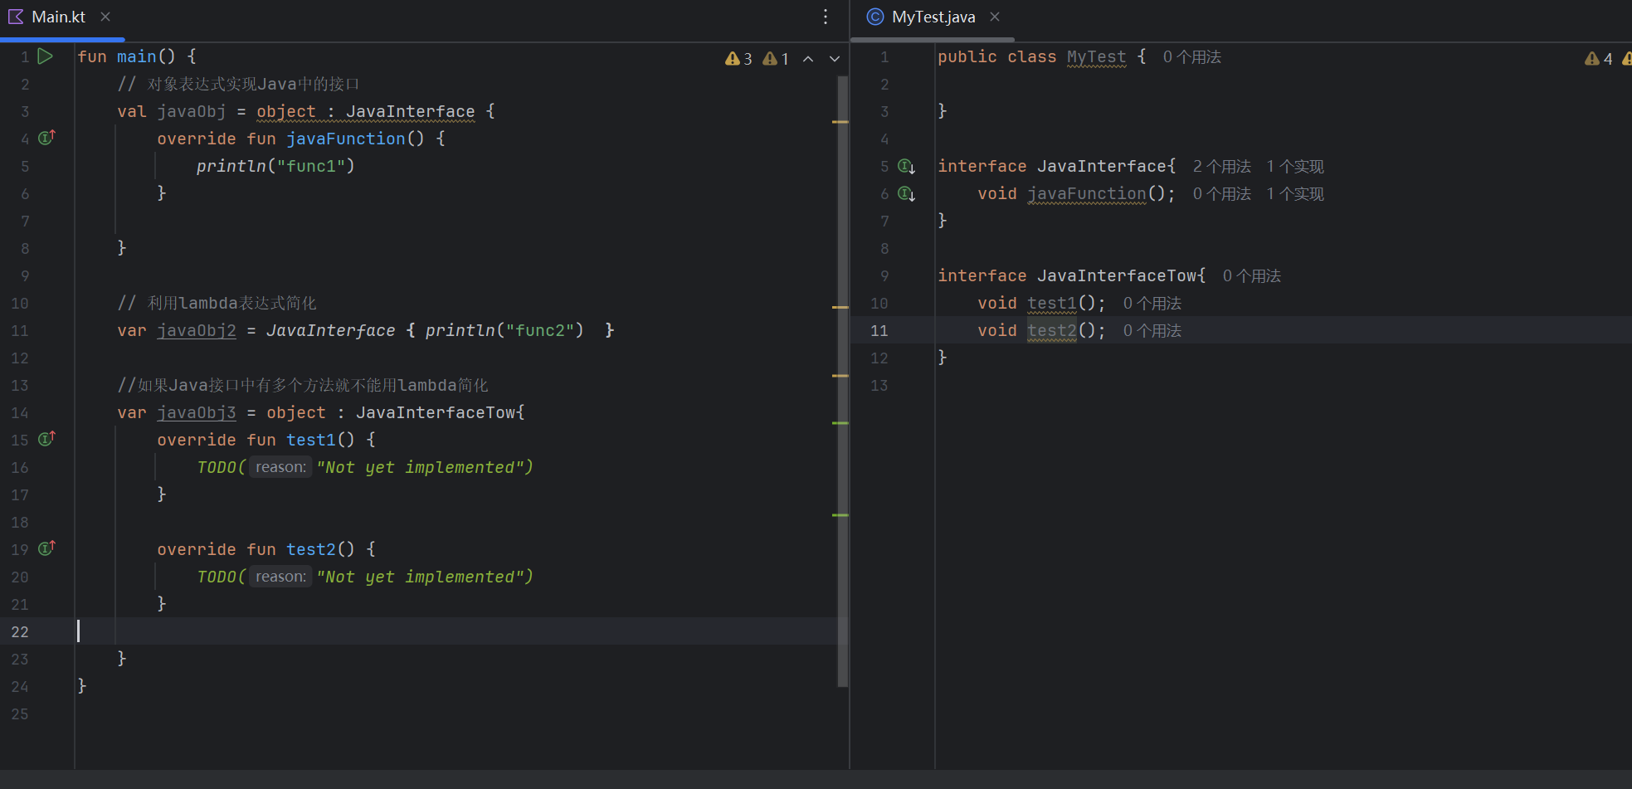Click println("func2") call in Main.kt
This screenshot has height=789, width=1632.
pos(504,330)
